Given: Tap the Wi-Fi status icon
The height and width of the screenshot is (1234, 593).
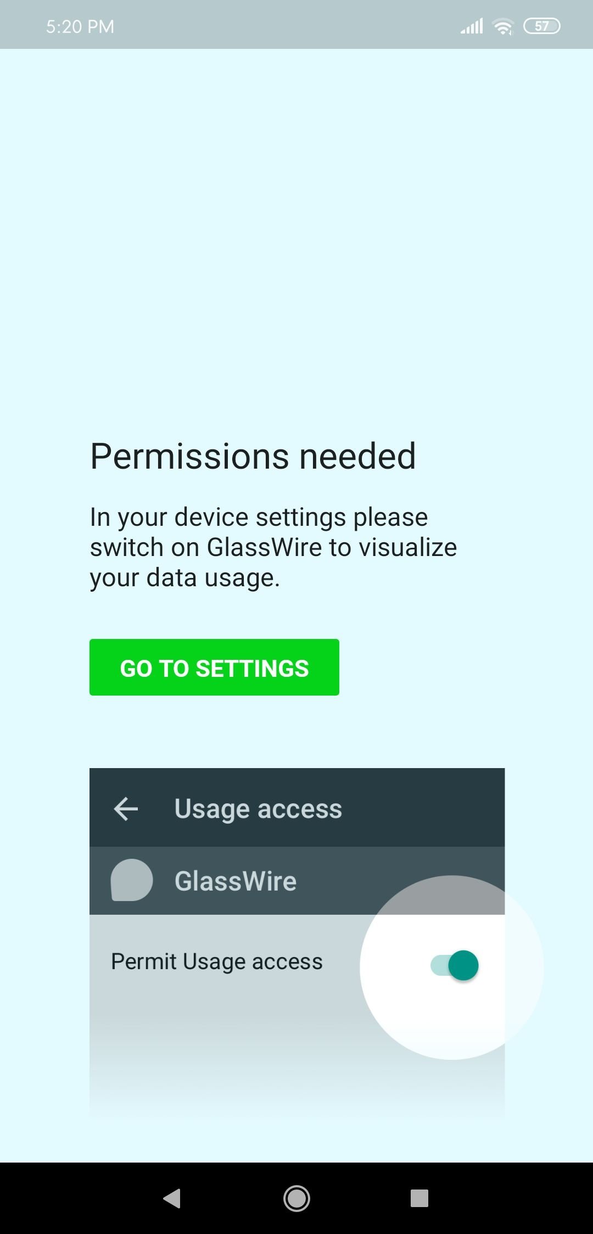Looking at the screenshot, I should [x=503, y=26].
